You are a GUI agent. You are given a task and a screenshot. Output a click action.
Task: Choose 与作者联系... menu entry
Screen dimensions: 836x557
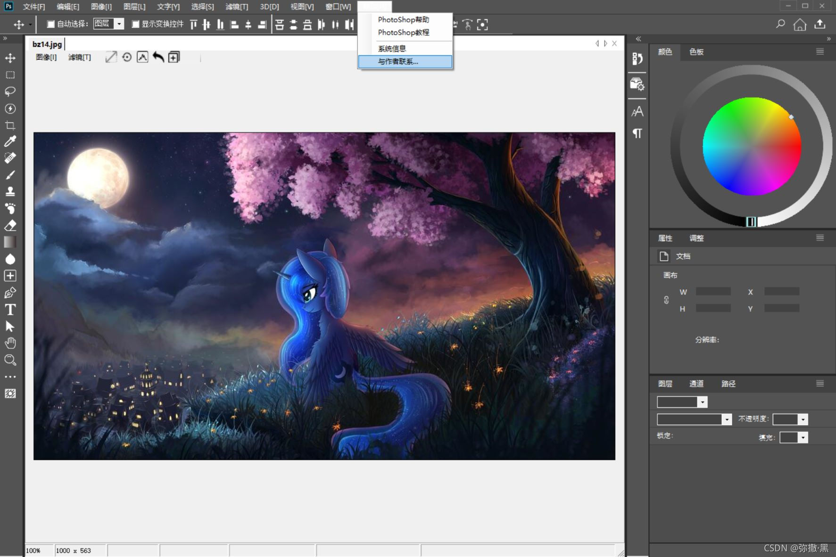pos(405,61)
